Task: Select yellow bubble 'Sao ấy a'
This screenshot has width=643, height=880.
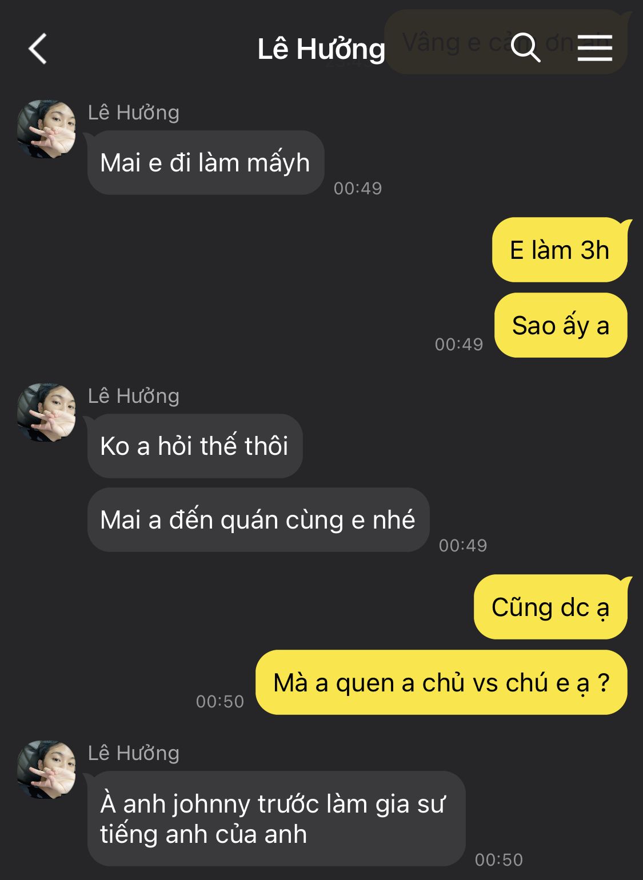Action: tap(561, 325)
